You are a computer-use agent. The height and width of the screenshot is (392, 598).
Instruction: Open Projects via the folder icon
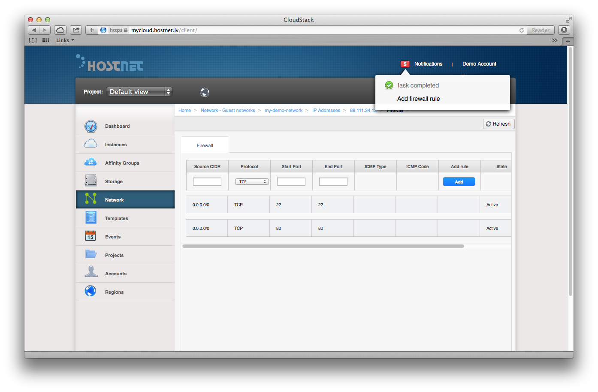coord(91,254)
